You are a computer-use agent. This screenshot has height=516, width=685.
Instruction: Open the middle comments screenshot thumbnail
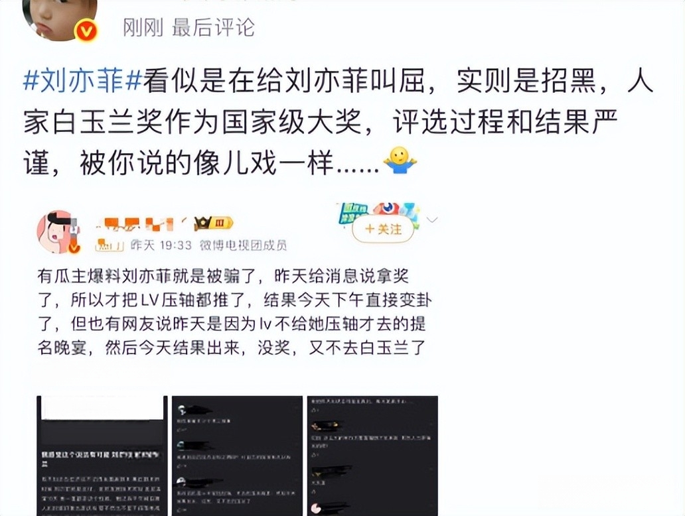237,456
